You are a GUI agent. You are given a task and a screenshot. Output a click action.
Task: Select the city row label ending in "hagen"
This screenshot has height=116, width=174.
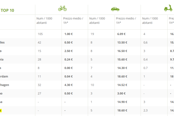click(6, 85)
